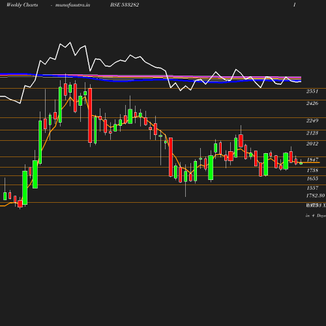Image resolution: width=326 pixels, height=326 pixels.
Task: Select the 2426 price level label
Action: pos(312,103)
